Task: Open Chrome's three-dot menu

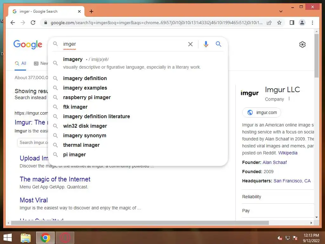Action: pyautogui.click(x=312, y=23)
